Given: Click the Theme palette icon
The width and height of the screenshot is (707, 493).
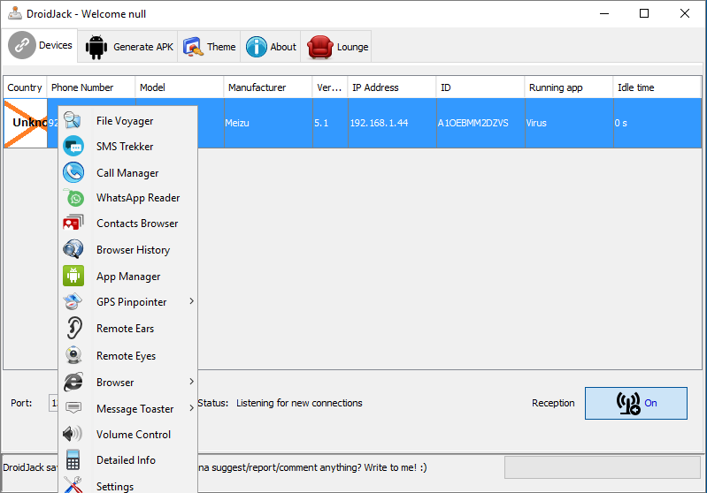Looking at the screenshot, I should click(194, 47).
